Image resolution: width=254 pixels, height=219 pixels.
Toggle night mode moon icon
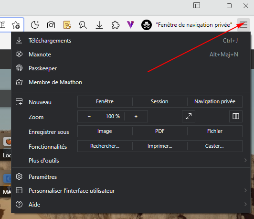35,25
